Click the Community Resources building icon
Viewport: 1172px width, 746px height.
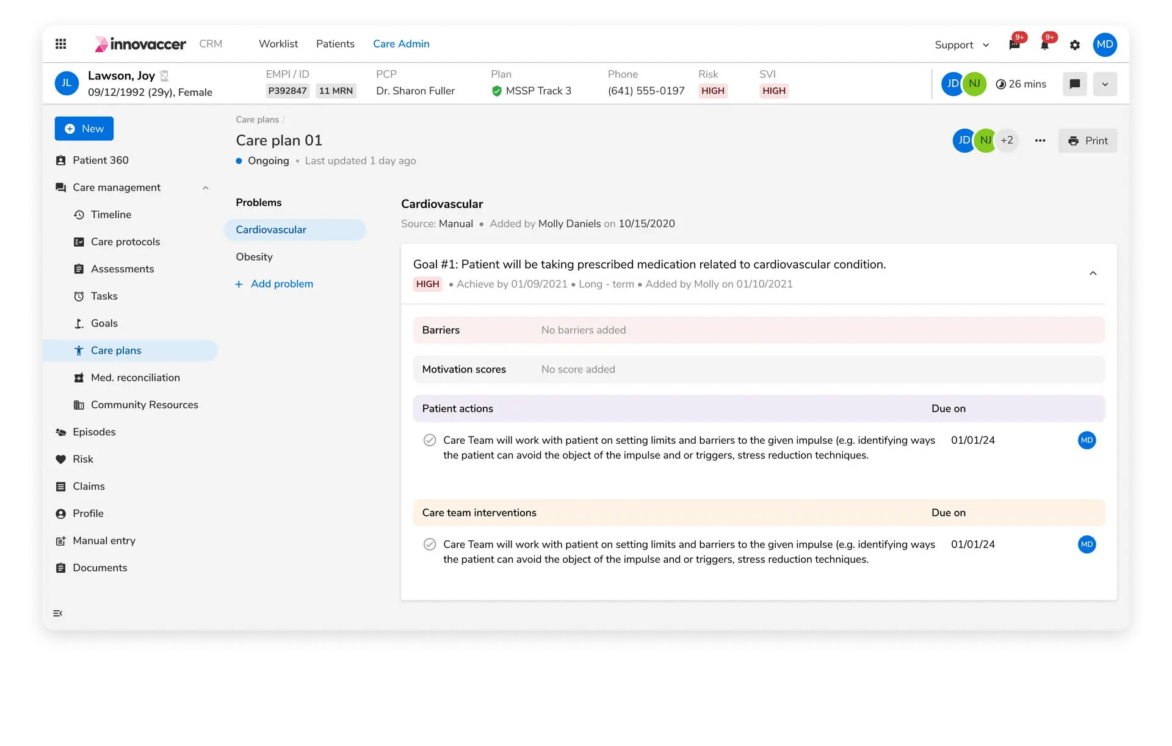click(79, 405)
